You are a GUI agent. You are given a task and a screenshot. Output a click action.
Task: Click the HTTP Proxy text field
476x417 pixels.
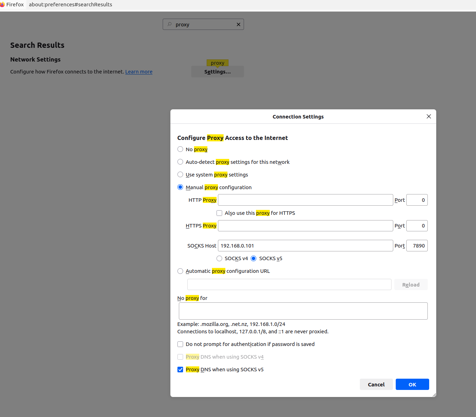[x=305, y=200]
